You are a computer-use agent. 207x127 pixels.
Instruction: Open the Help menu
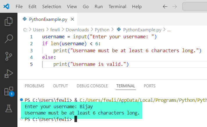137,6
